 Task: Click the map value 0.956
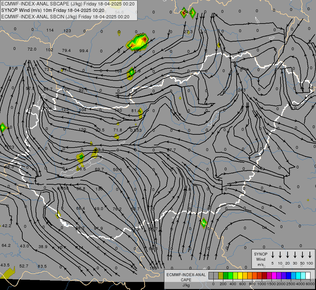63,188
